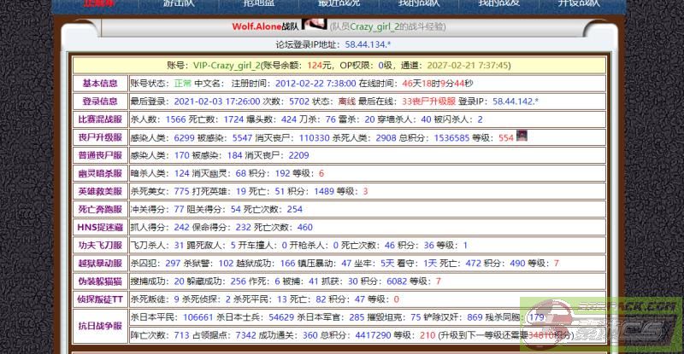Click the 抗日战争服 server label
This screenshot has height=354, width=684.
tap(99, 326)
